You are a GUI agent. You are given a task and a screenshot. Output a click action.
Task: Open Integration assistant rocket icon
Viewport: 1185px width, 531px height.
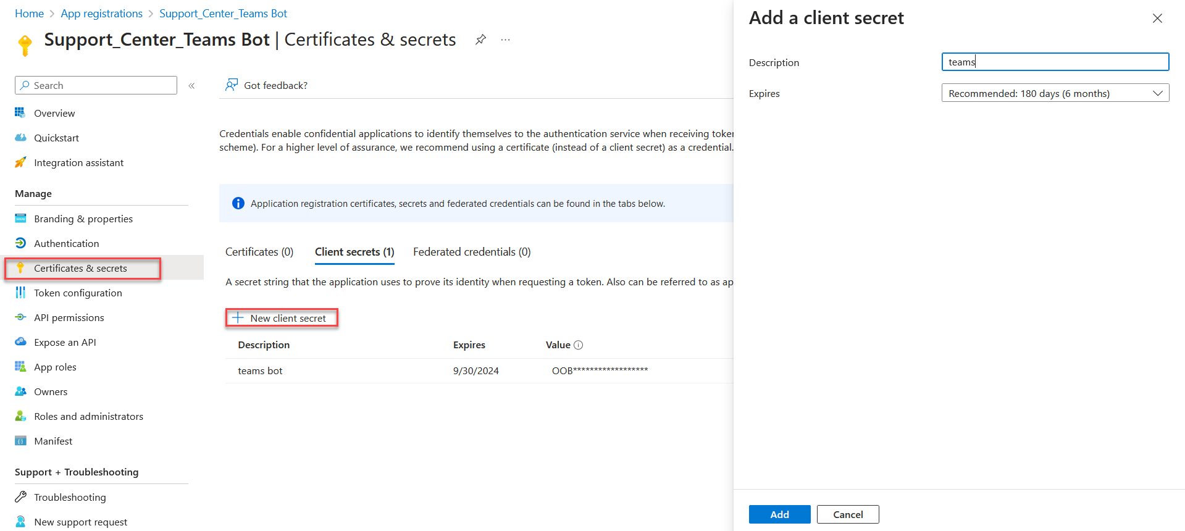point(20,162)
